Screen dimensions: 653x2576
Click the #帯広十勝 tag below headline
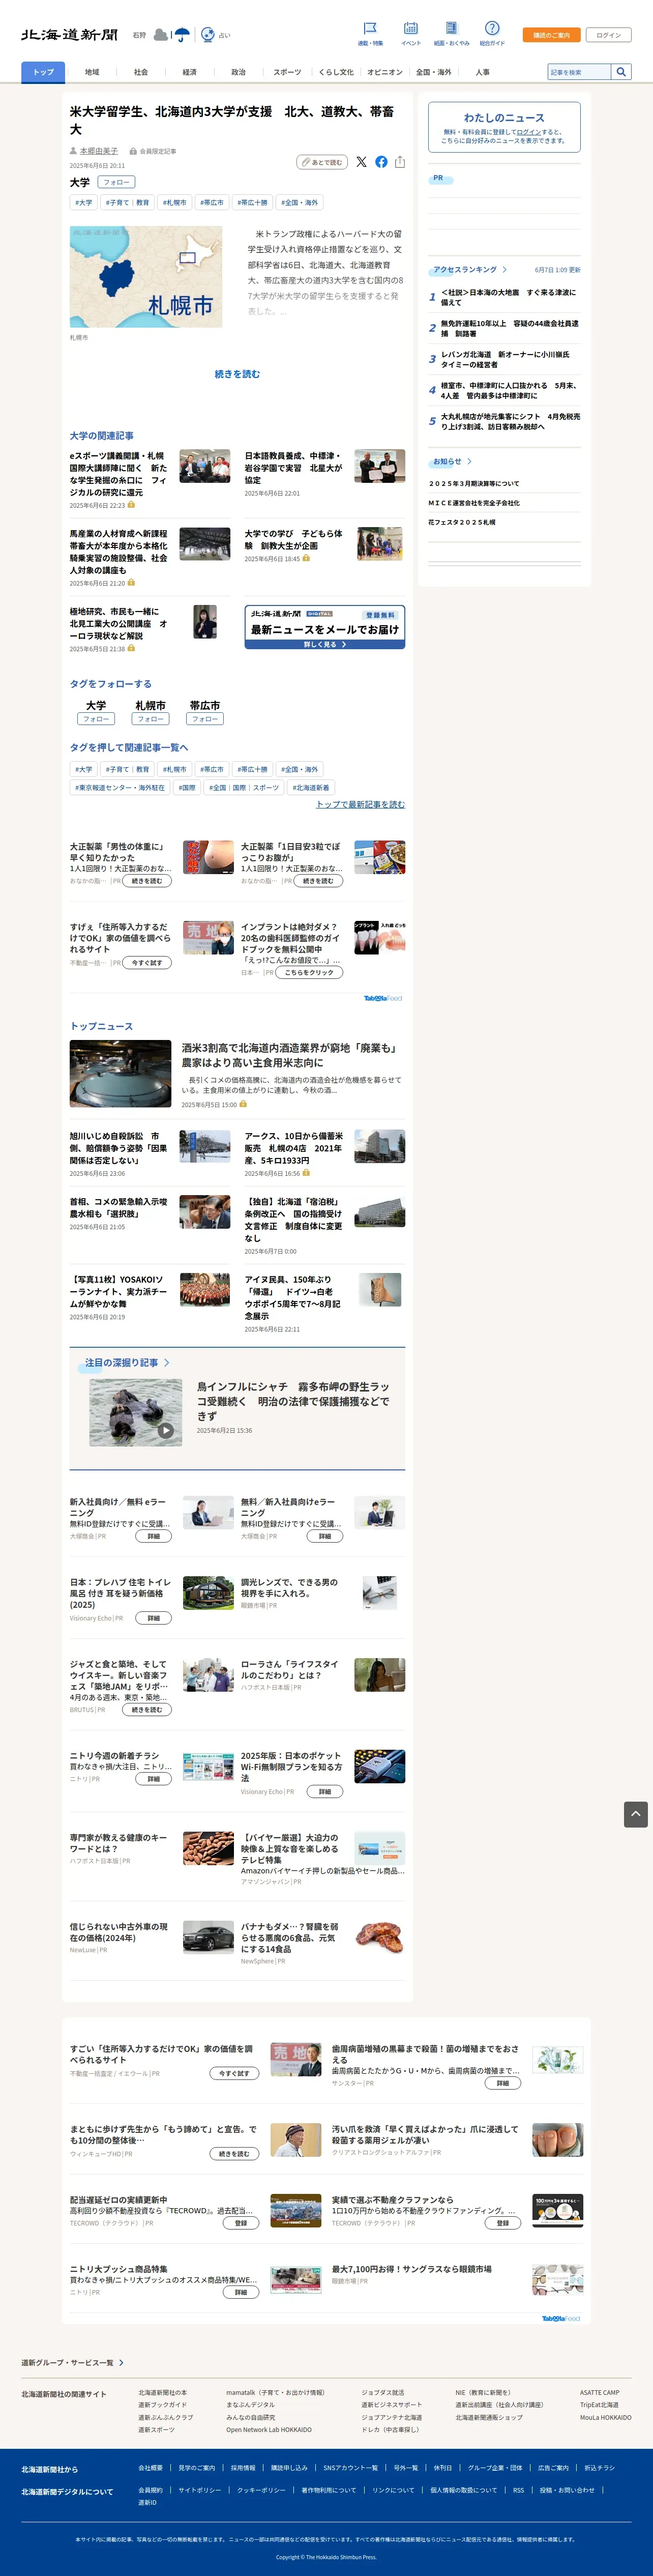253,202
